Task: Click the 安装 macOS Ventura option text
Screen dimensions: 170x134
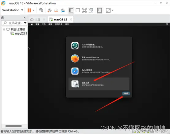Action: 90,57
